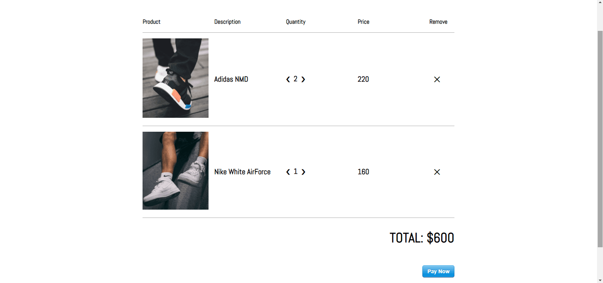
Task: Open the Adidas NMD product image
Action: click(175, 78)
